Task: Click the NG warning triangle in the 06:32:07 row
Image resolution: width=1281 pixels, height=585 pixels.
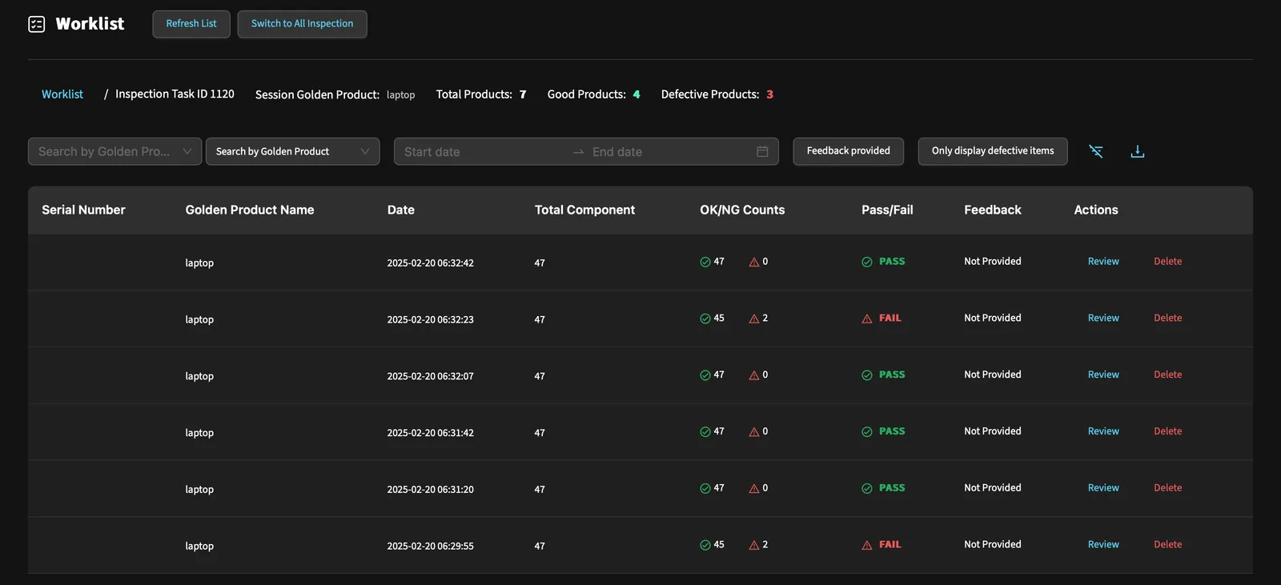Action: click(x=754, y=375)
